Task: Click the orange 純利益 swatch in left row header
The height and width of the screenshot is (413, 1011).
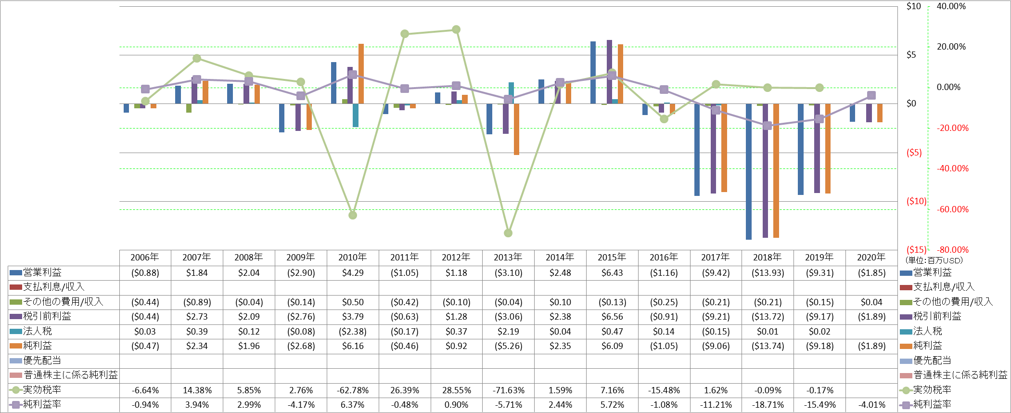Action: [16, 346]
